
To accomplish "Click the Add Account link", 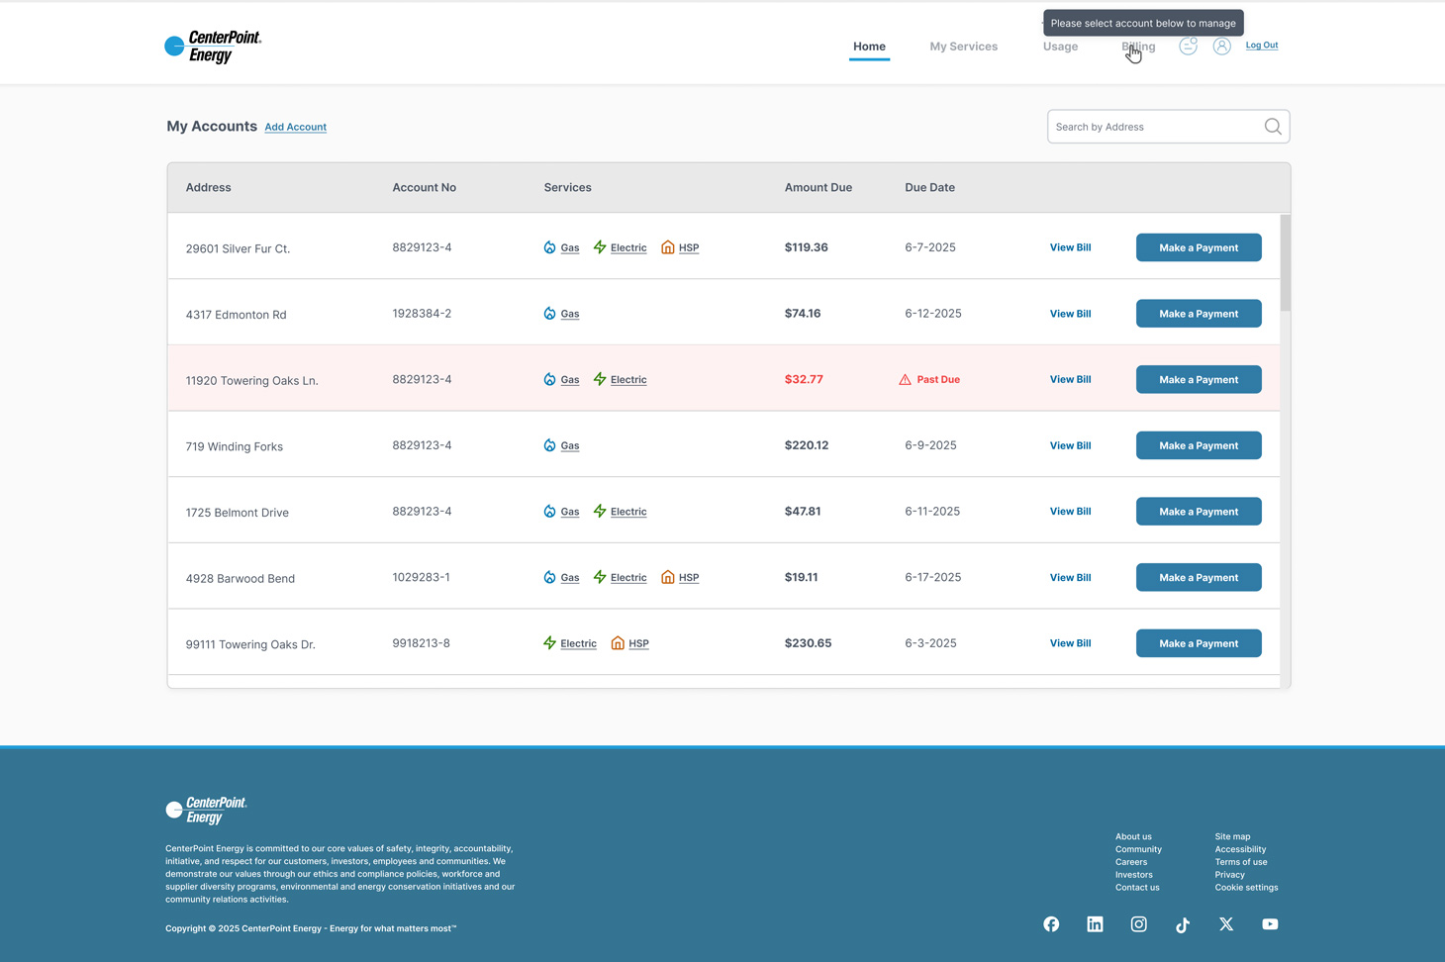I will click(x=295, y=128).
